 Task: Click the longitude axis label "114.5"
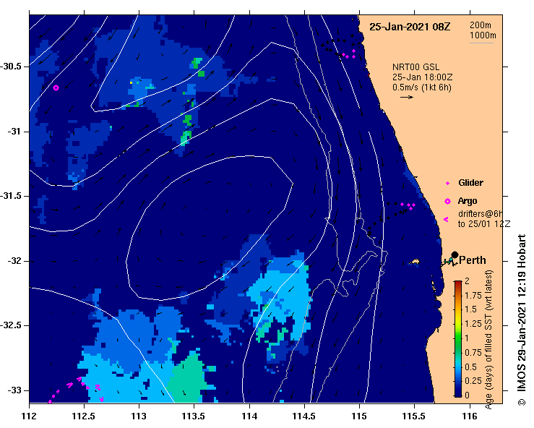coord(304,416)
